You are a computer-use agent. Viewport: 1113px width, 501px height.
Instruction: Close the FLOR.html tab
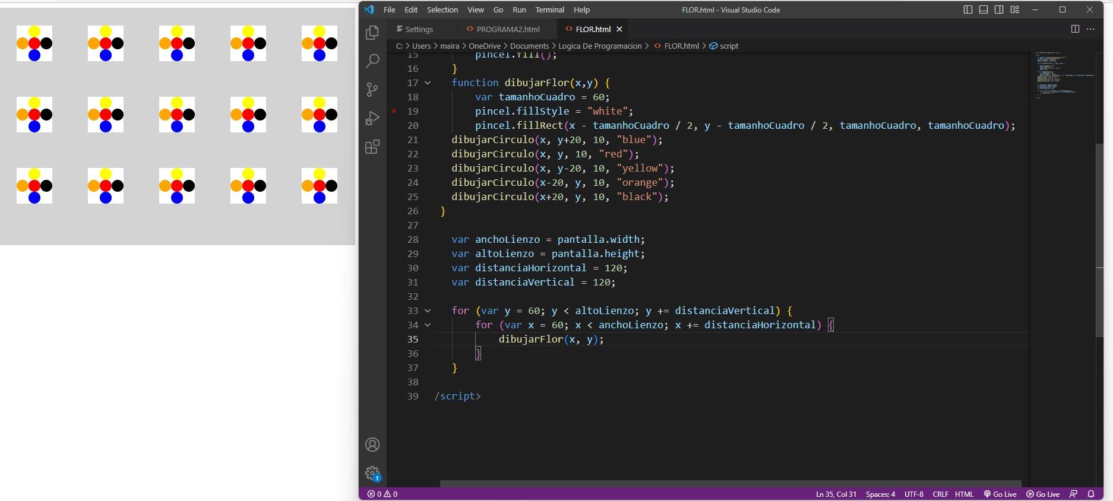click(x=619, y=29)
